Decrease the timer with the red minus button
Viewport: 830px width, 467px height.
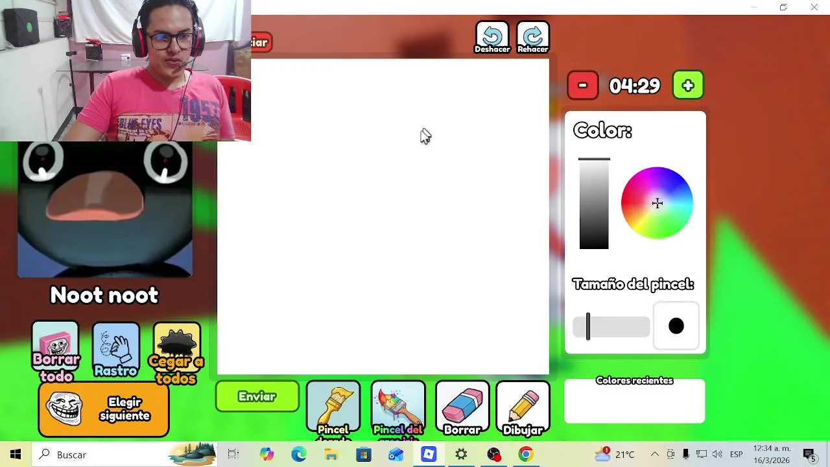[x=583, y=86]
